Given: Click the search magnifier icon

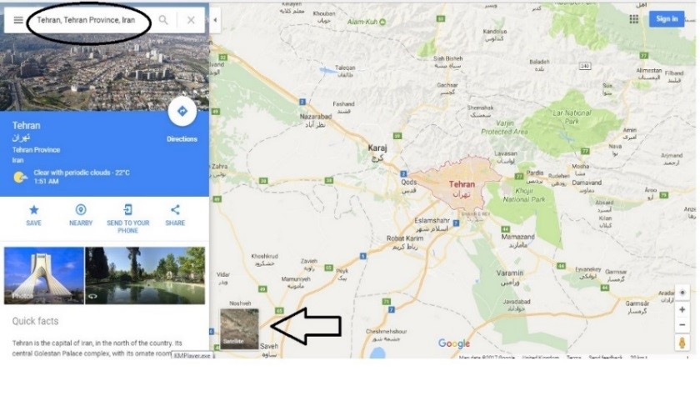Looking at the screenshot, I should [x=163, y=20].
